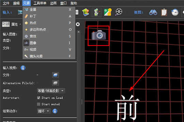Open the 工具菜单 menu
Image resolution: width=184 pixels, height=122 pixels.
40,3
